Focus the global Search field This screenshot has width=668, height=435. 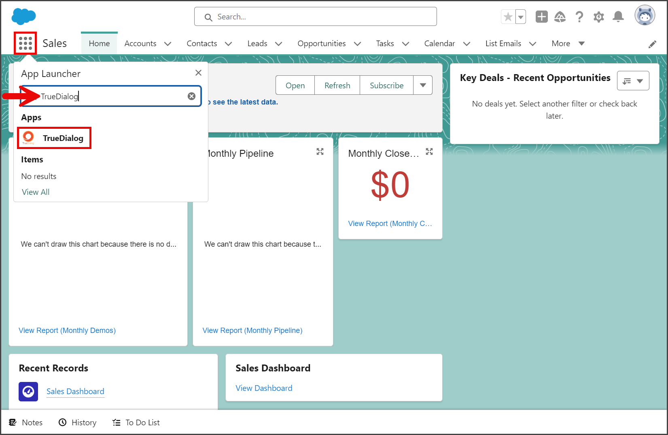click(316, 17)
